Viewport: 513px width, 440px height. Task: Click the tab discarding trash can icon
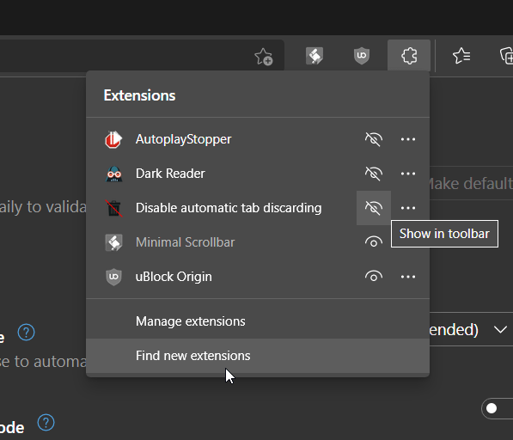point(113,208)
